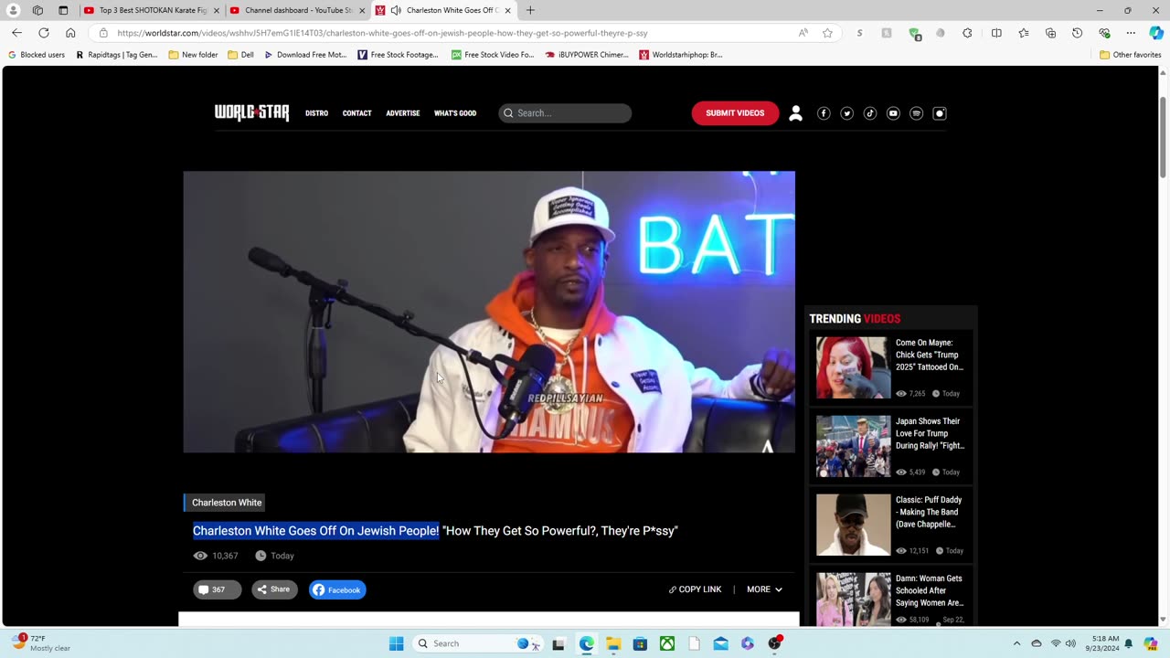Screen dimensions: 1170x658
Task: Open browser essentials heart icon
Action: (x=1104, y=33)
